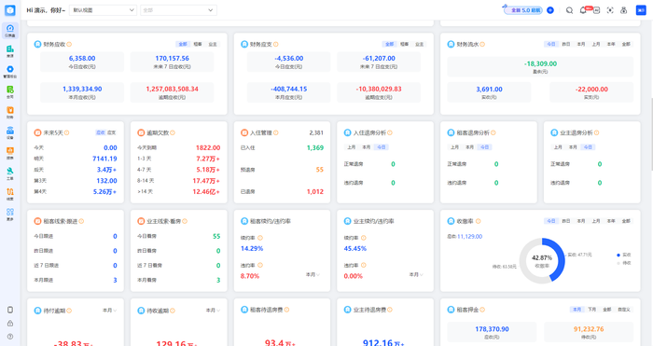Viewport: 653px width, 346px height.
Task: Select 今日 in 业主退房分析 card
Action: click(588, 147)
